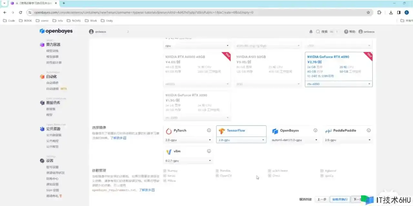The height and width of the screenshot is (206, 413).
Task: Bookmark this page with the star
Action: [368, 13]
